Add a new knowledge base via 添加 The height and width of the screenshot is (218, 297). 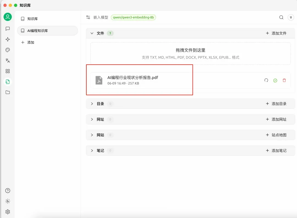28,42
